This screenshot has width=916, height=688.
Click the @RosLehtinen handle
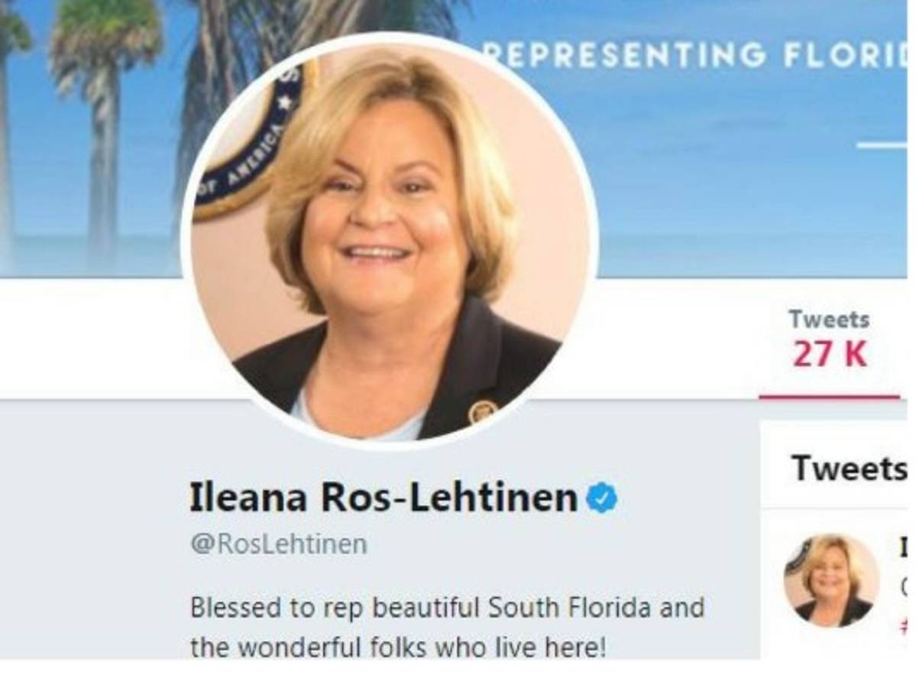(278, 544)
